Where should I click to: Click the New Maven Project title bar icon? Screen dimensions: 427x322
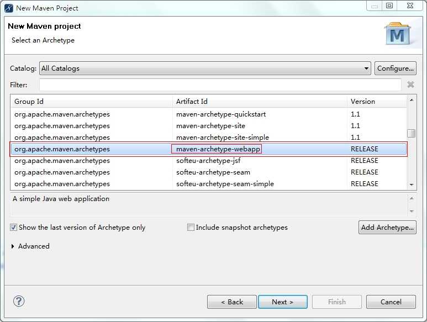click(x=9, y=8)
